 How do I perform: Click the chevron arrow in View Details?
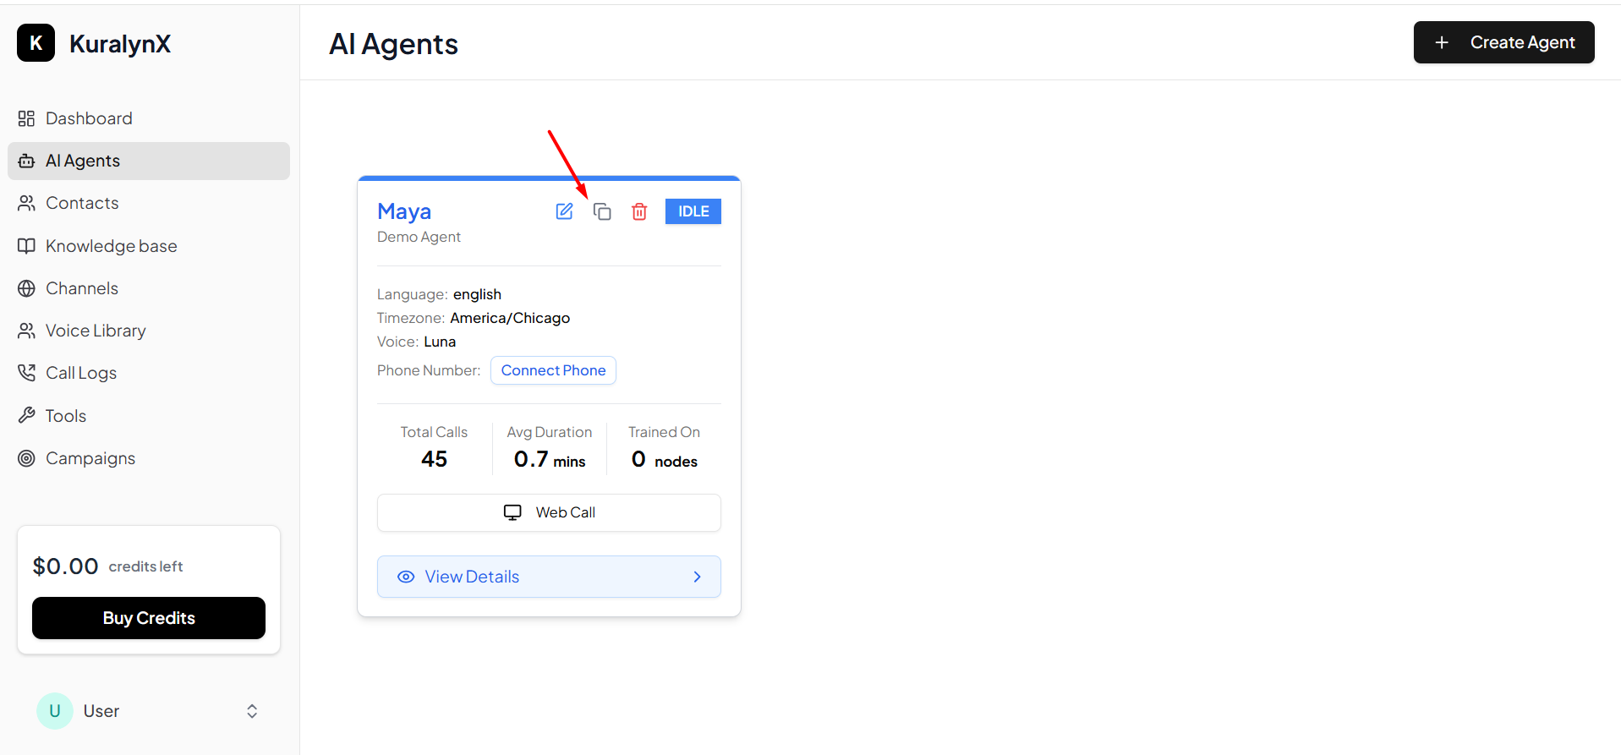697,577
